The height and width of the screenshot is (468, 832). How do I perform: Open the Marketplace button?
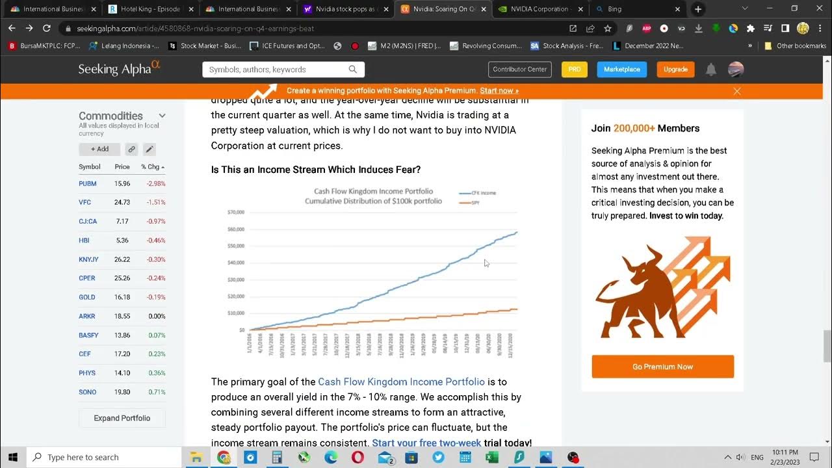pyautogui.click(x=622, y=70)
